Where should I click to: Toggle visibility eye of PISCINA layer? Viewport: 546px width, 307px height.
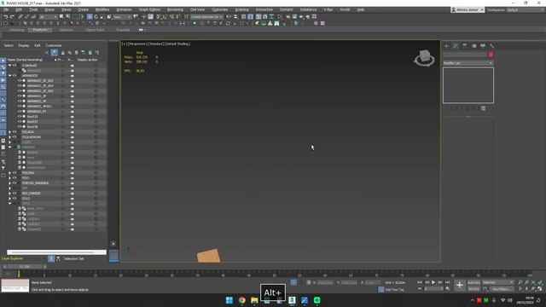tap(15, 172)
